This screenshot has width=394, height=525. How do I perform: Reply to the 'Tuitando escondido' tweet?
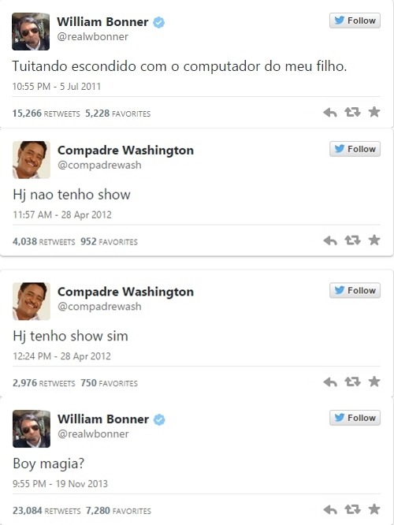tap(330, 113)
